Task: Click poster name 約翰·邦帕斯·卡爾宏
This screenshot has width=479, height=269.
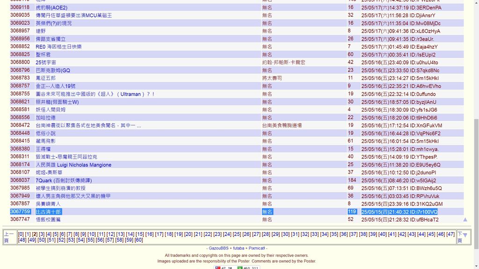Action: 283,63
